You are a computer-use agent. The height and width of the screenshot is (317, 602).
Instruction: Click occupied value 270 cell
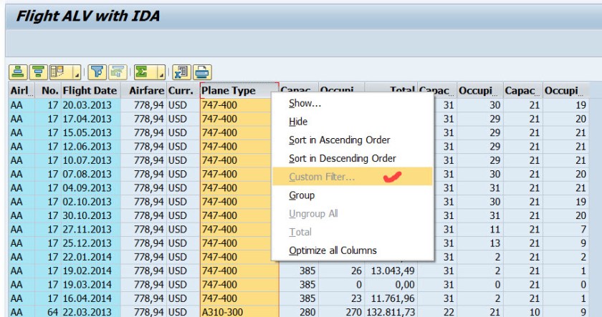[341, 312]
